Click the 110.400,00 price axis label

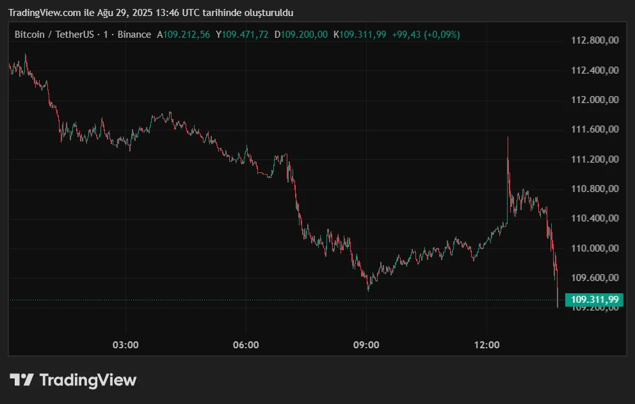click(595, 218)
